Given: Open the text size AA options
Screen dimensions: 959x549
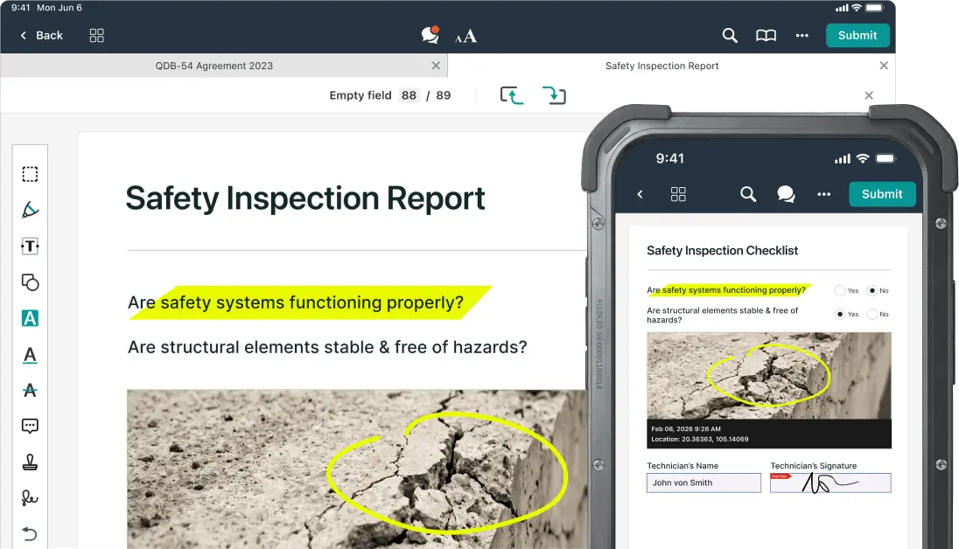Looking at the screenshot, I should (465, 36).
